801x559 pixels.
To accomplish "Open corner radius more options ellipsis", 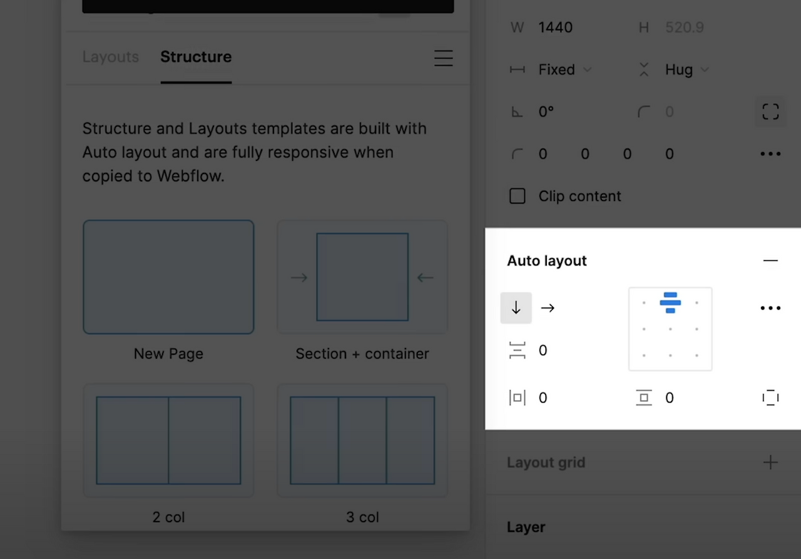I will (x=770, y=154).
